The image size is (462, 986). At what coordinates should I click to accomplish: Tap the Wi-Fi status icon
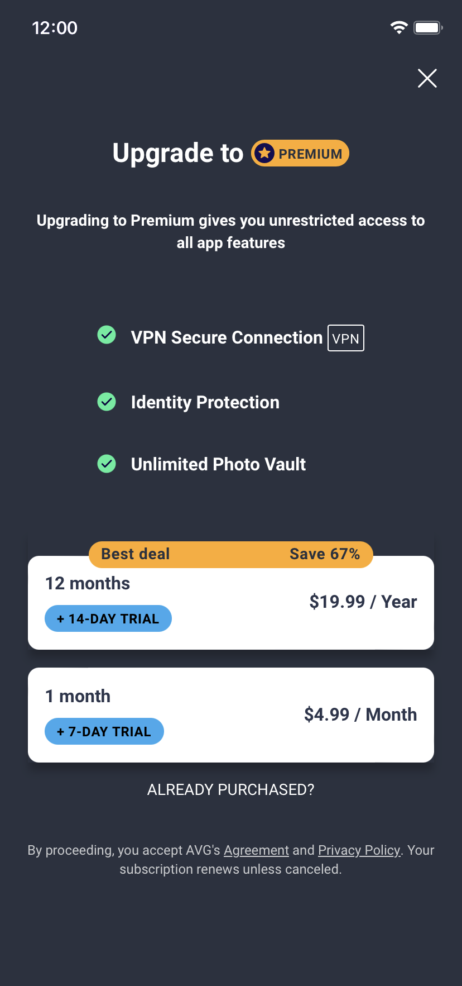tap(399, 27)
